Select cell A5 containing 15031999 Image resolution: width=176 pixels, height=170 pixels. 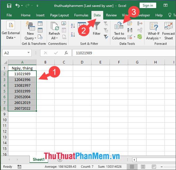[22, 91]
